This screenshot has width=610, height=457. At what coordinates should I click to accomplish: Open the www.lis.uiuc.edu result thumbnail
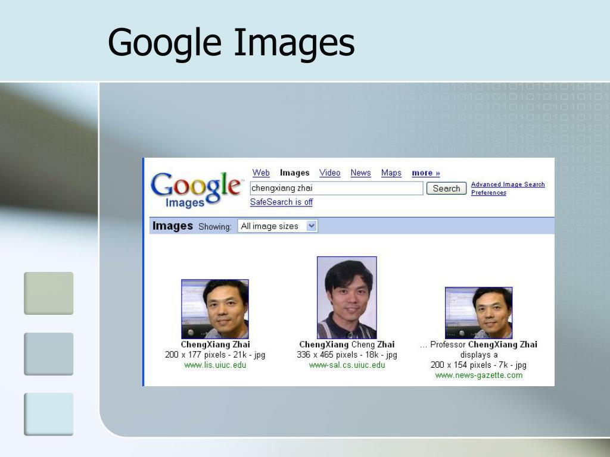[214, 309]
